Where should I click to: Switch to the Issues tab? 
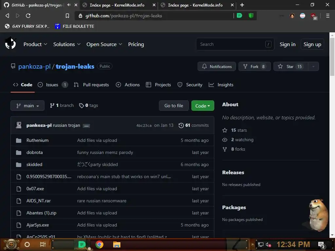click(53, 85)
